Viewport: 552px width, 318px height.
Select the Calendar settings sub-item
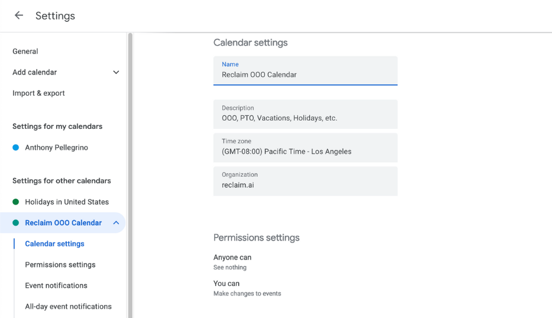54,244
